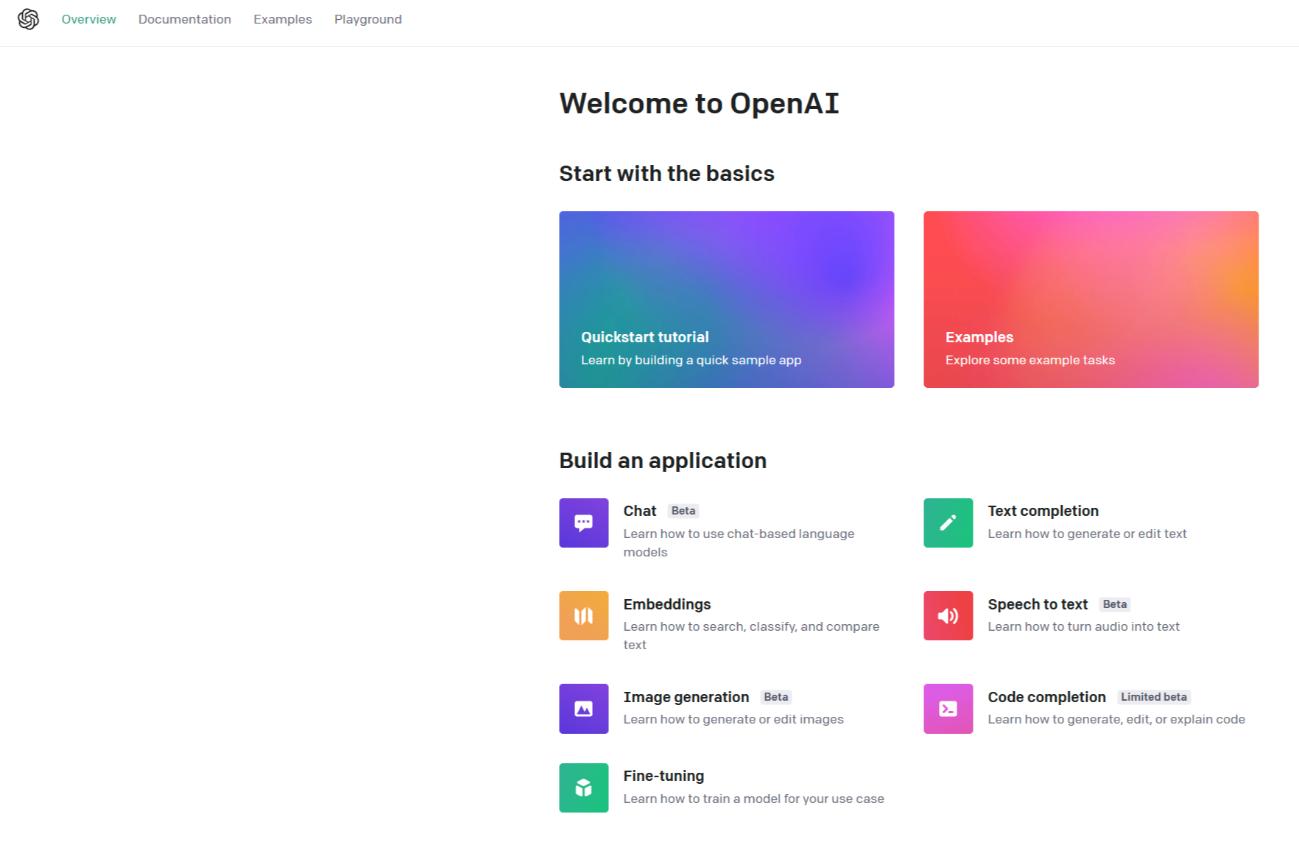Click the Chat heading link
Viewport: 1299px width, 842px height.
coord(639,511)
